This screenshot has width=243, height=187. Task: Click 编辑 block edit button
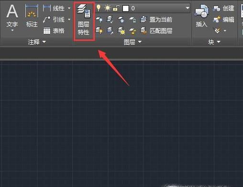[x=223, y=20]
